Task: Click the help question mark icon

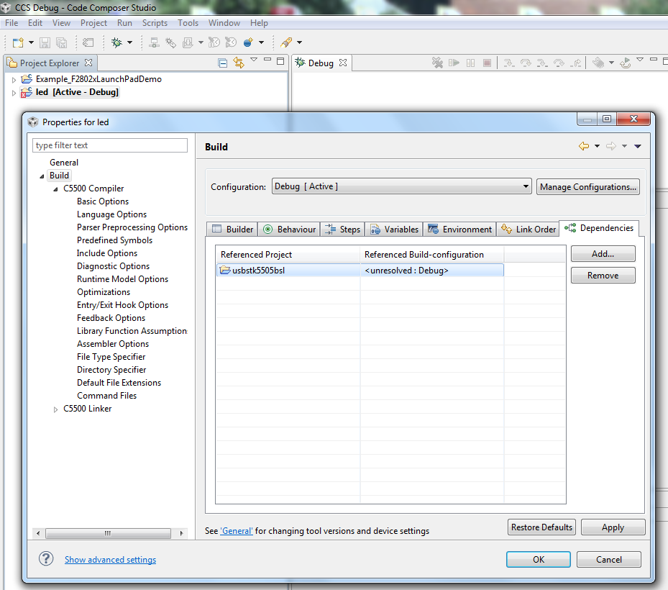Action: [46, 558]
